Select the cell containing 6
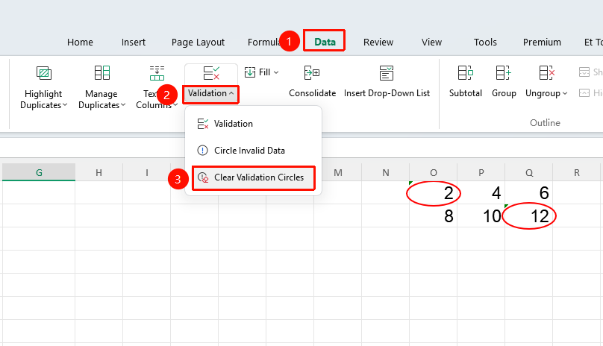The height and width of the screenshot is (346, 603). click(529, 192)
